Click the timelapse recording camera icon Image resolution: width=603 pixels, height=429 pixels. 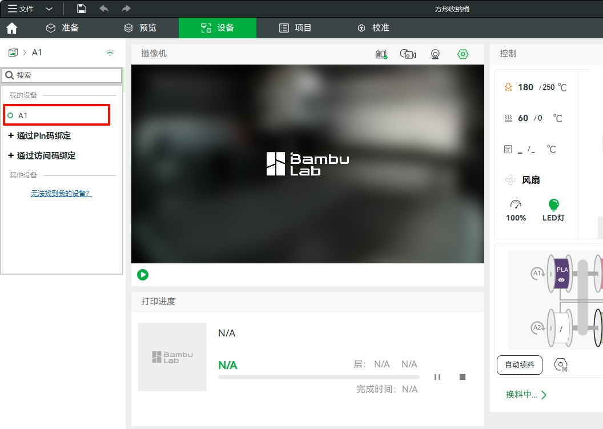[x=408, y=54]
